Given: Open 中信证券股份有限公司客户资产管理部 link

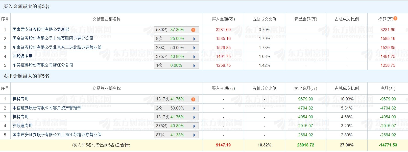Looking at the screenshot, I should [x=47, y=108].
